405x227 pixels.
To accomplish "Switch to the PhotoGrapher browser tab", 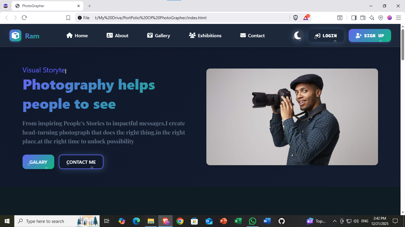I will [44, 6].
